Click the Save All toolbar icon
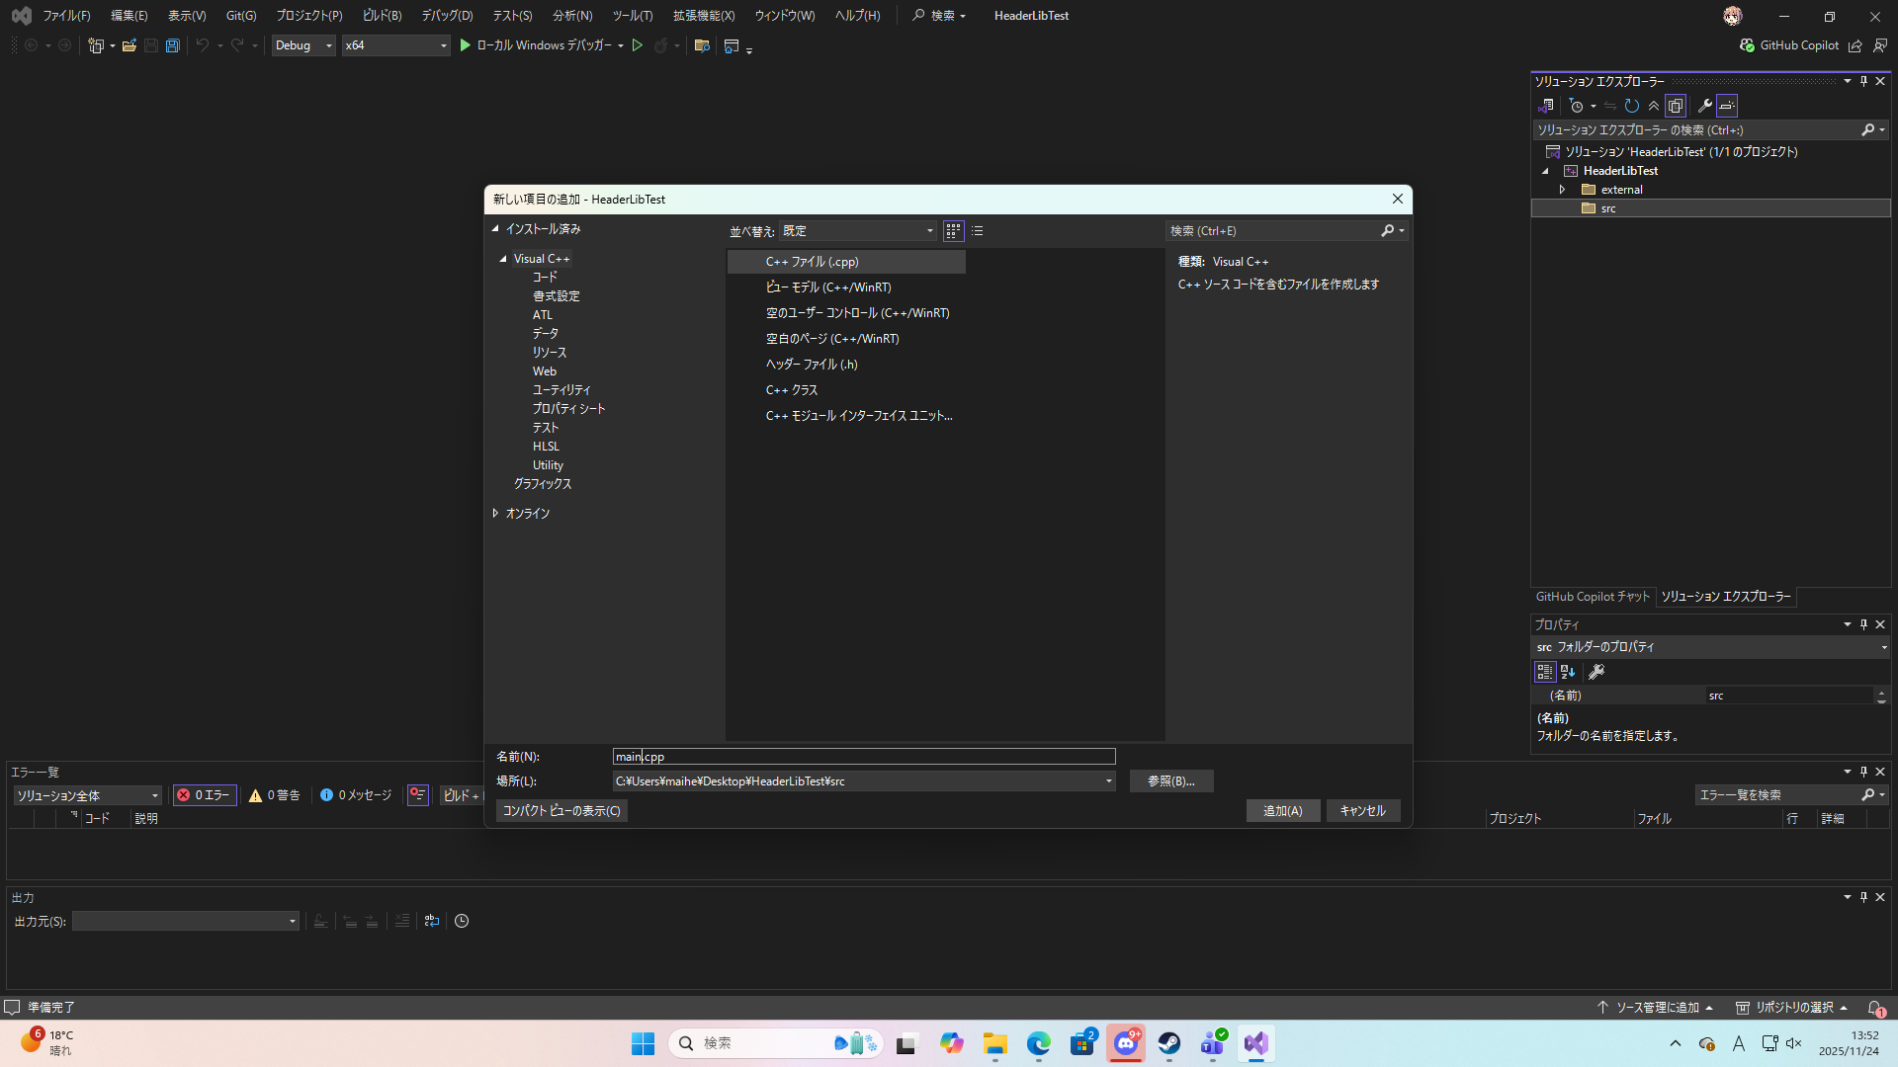 pos(173,45)
